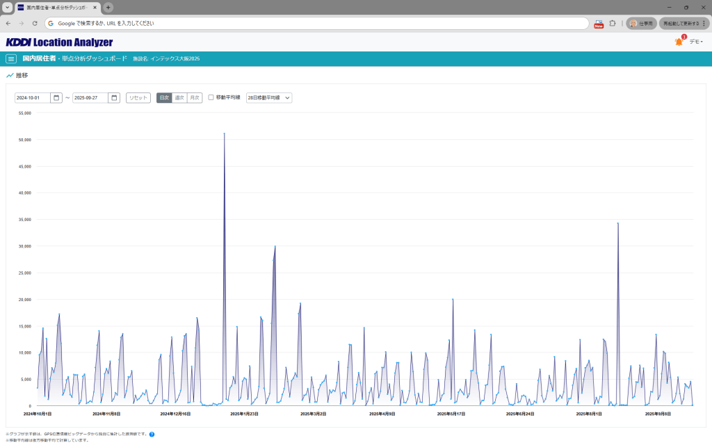This screenshot has height=445, width=712.
Task: Open new browser tab with plus icon
Action: click(108, 8)
